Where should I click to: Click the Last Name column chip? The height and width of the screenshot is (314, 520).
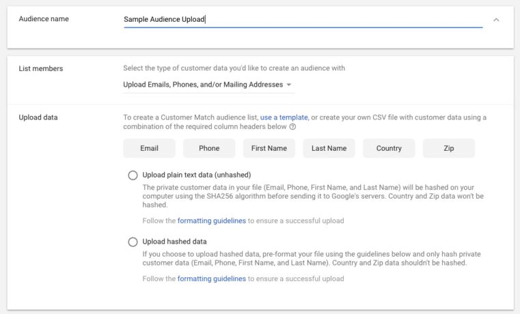329,148
